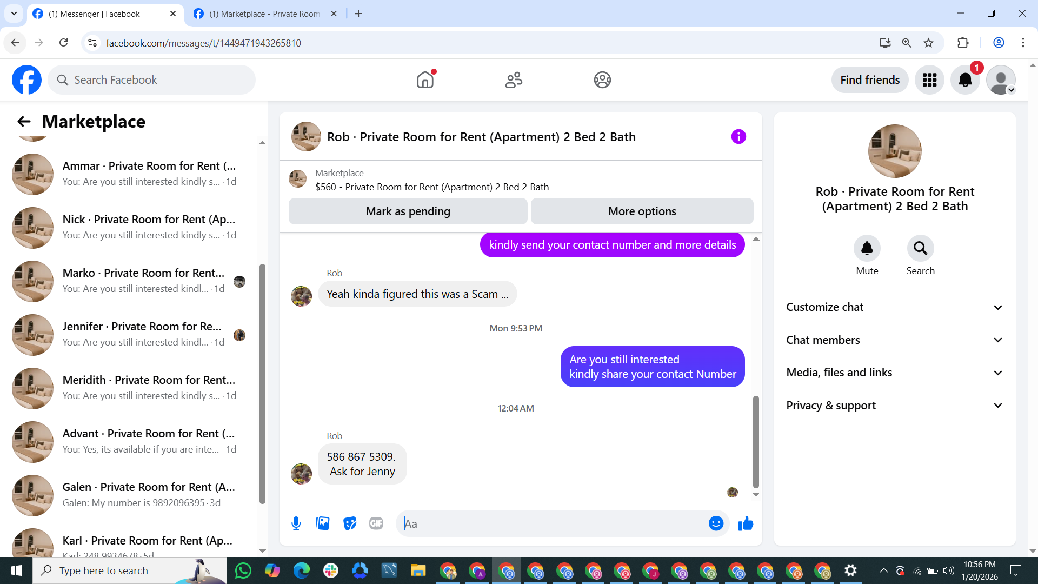
Task: Click the Find friends button
Action: point(870,80)
